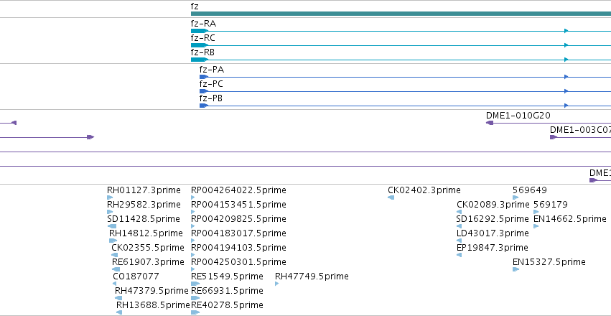
Task: Select the fz-PB protein arrow glyph
Action: (x=203, y=106)
